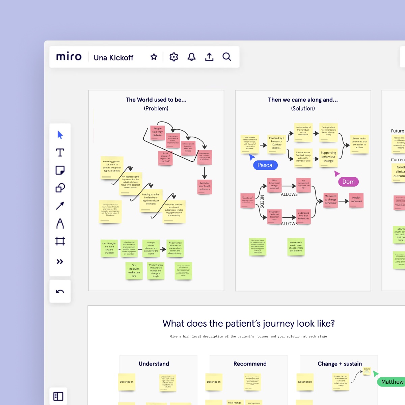Choose the sticky note tool
The height and width of the screenshot is (405, 405).
point(60,170)
